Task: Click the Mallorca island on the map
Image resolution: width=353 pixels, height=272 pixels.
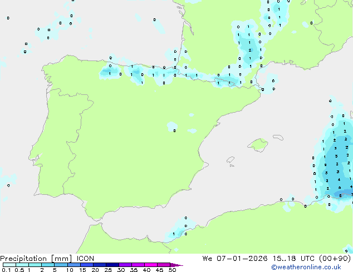Action: (x=258, y=145)
